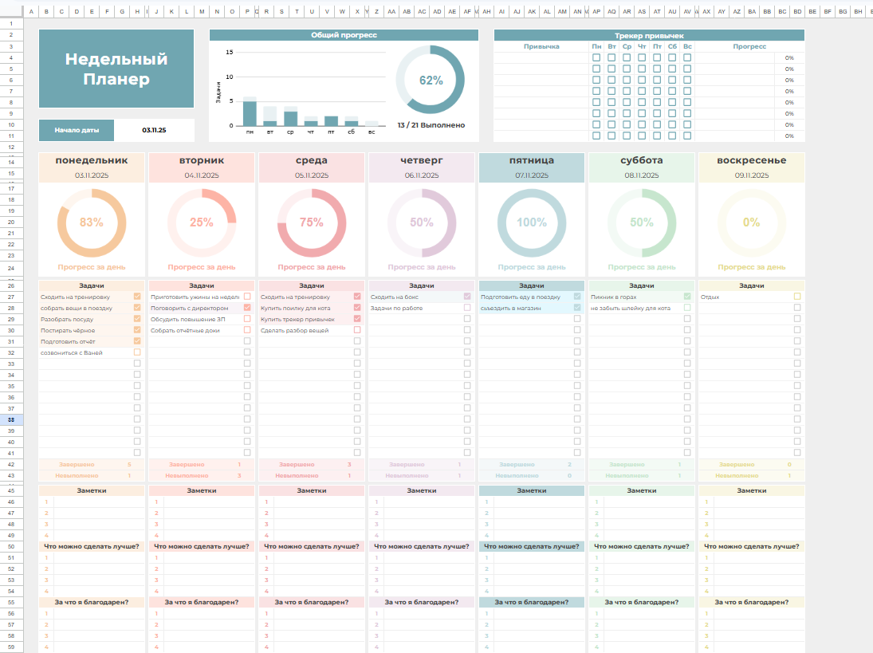This screenshot has height=653, width=873.
Task: Toggle Wednesday's "Сходить на тренировку" checkbox
Action: 357,297
